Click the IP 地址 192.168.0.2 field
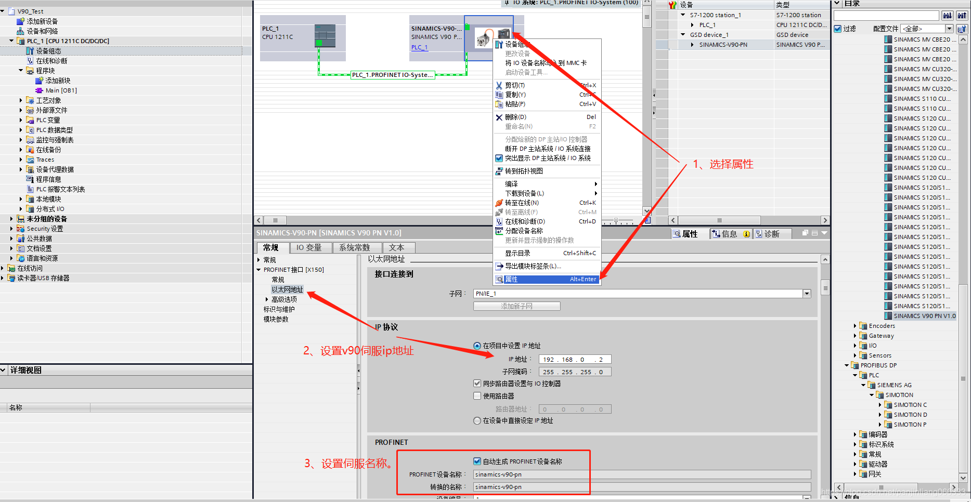The width and height of the screenshot is (971, 502). pos(575,359)
